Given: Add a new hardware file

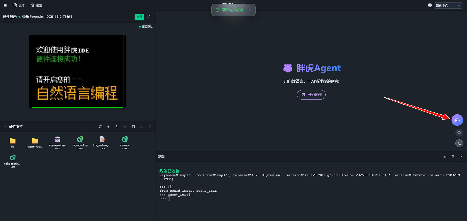Looking at the screenshot, I should tap(108, 127).
